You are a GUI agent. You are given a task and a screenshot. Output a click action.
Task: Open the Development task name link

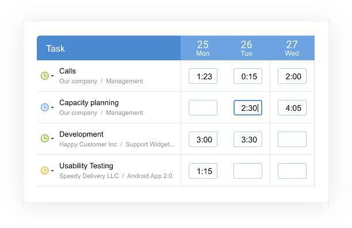pyautogui.click(x=81, y=134)
